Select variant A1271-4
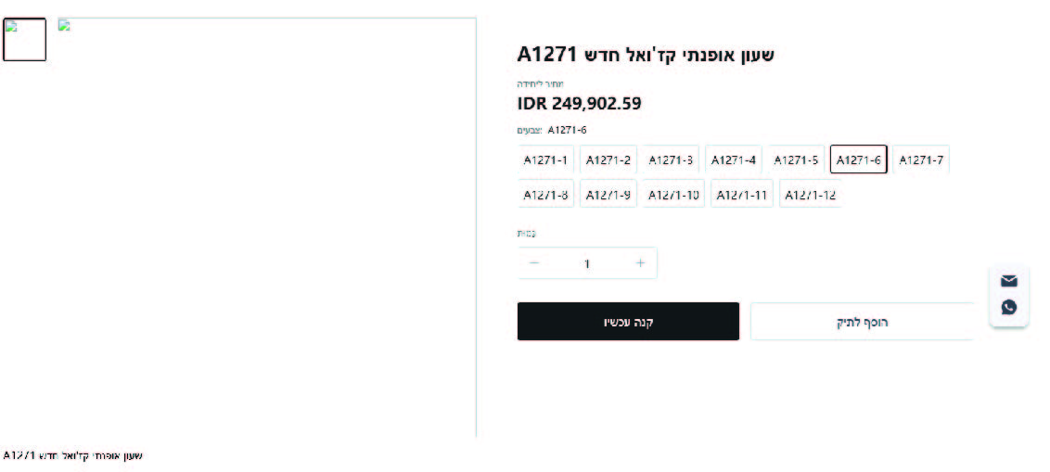1050x472 pixels. click(734, 160)
